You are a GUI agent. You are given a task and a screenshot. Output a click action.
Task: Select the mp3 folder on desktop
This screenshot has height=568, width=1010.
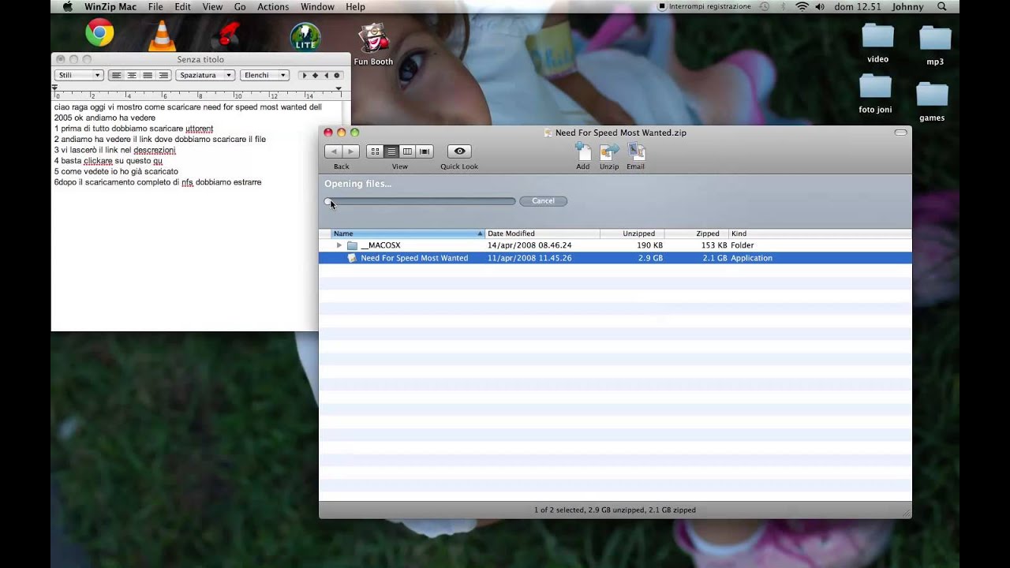(935, 45)
